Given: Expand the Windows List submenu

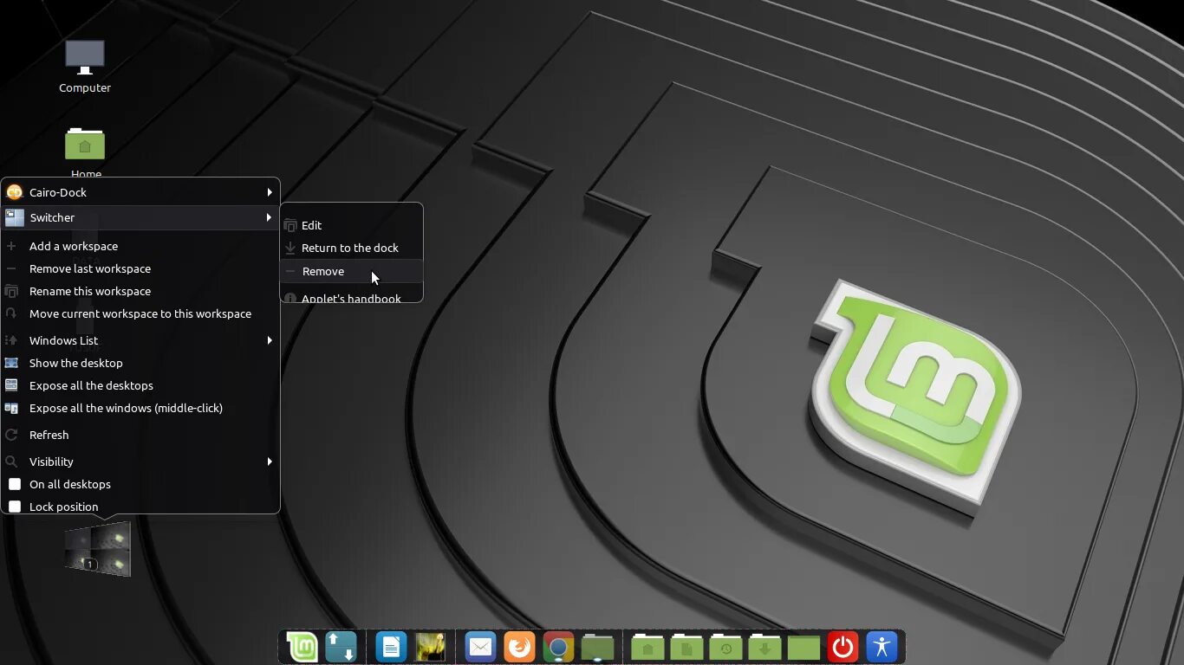Looking at the screenshot, I should 140,340.
